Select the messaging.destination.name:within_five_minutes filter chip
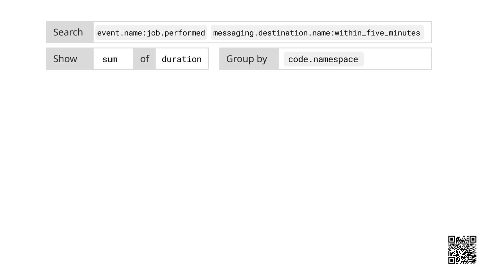The width and height of the screenshot is (483, 271). 317,32
